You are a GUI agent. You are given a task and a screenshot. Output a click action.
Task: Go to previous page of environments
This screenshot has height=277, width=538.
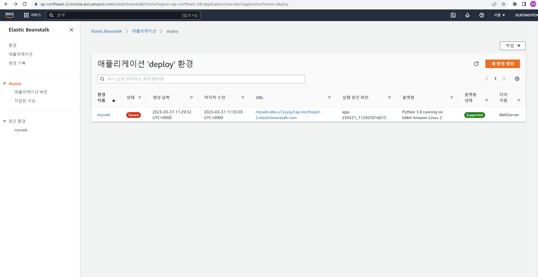(487, 79)
